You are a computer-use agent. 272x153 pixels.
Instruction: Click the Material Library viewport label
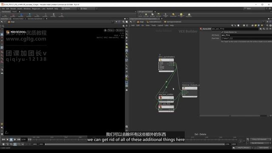(18, 32)
